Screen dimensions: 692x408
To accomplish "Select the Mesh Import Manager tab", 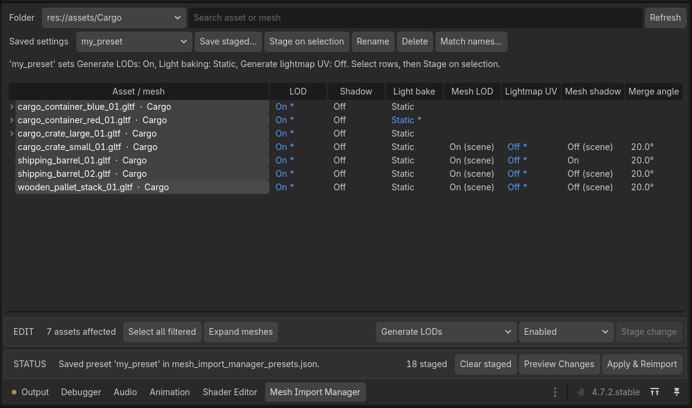I will coord(315,392).
